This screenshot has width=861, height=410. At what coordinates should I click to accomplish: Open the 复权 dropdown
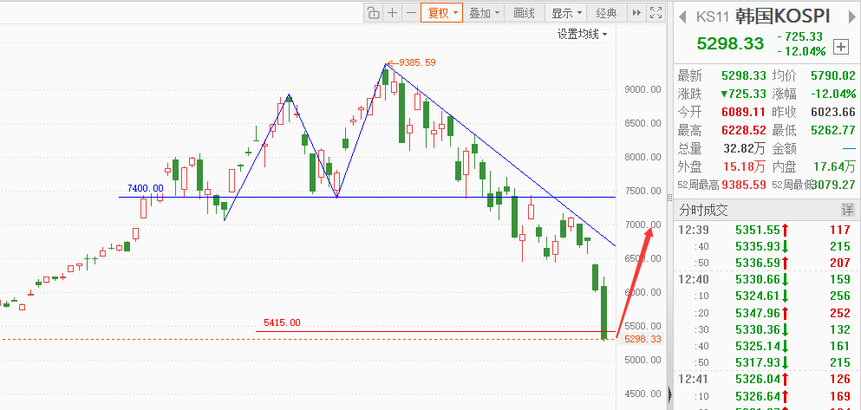(x=442, y=13)
